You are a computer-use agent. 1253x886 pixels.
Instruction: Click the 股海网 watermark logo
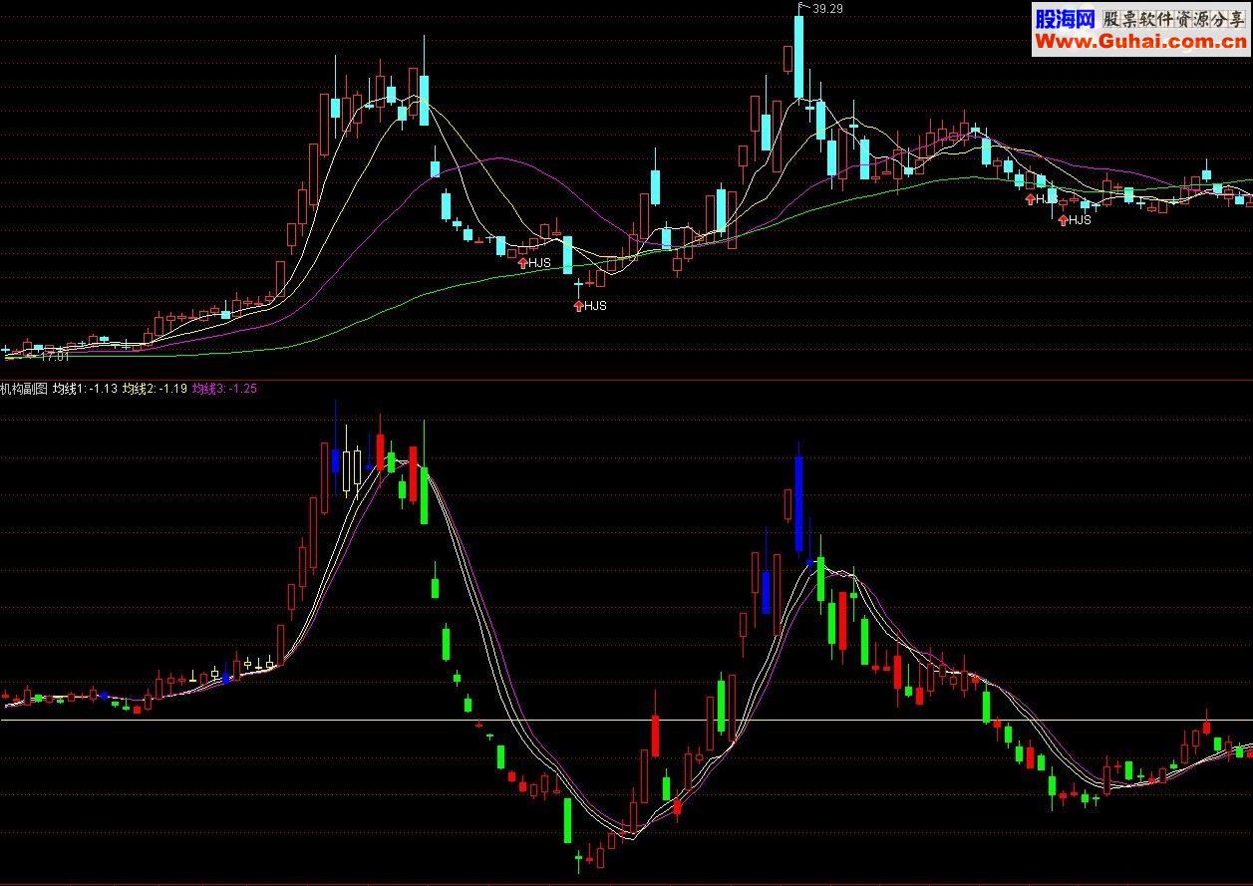(x=1065, y=18)
